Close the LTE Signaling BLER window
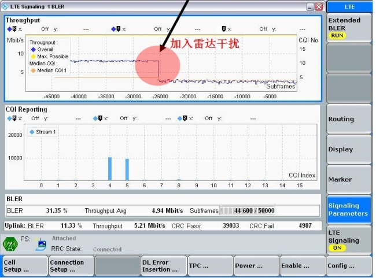The width and height of the screenshot is (376, 278). pos(319,7)
